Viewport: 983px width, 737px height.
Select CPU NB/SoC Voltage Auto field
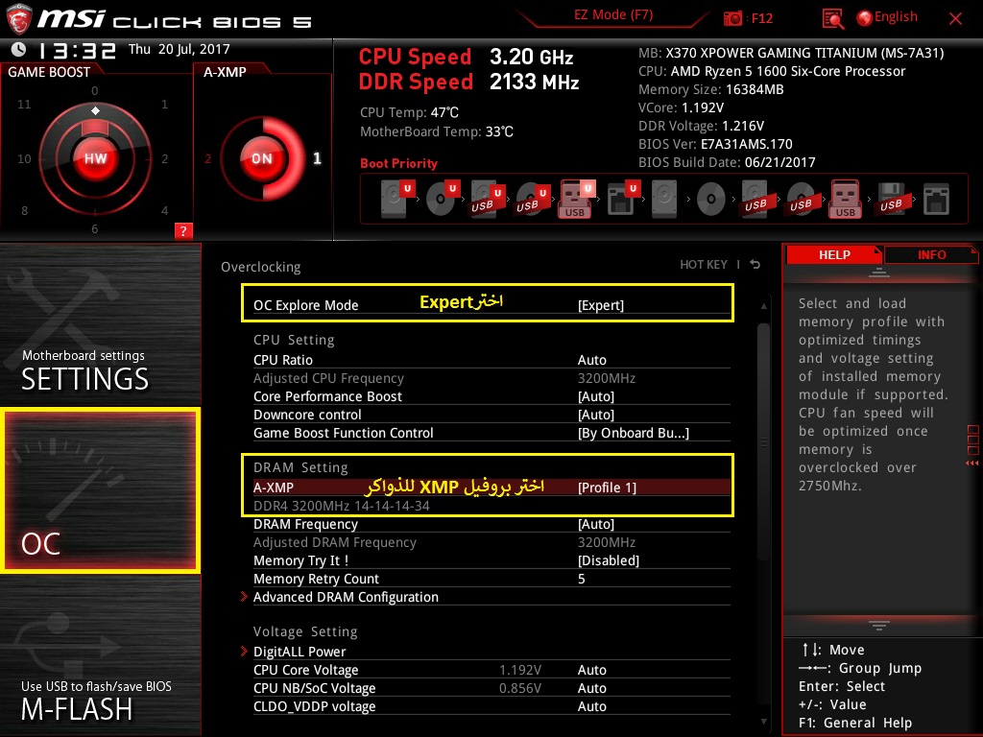(591, 688)
